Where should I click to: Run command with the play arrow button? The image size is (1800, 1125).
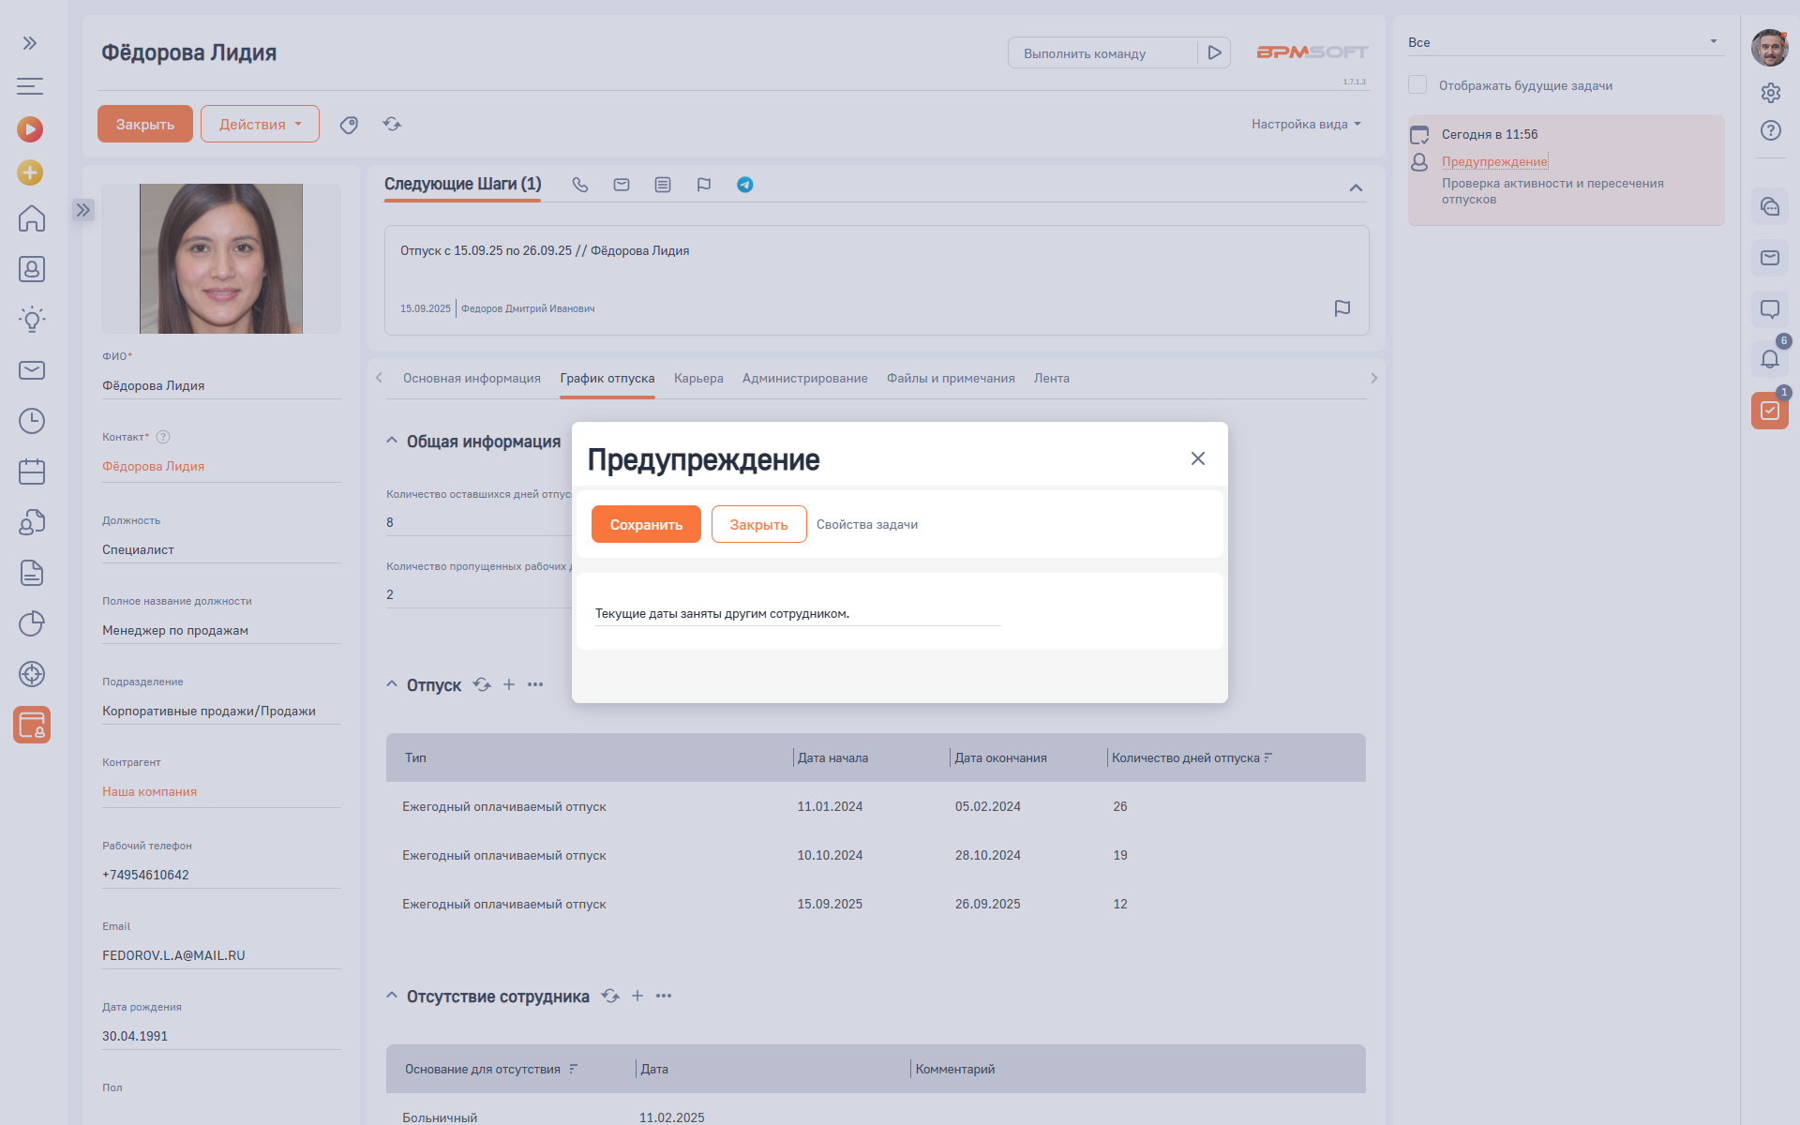click(1214, 53)
